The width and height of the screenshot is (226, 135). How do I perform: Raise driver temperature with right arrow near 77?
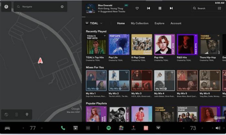point(42,128)
